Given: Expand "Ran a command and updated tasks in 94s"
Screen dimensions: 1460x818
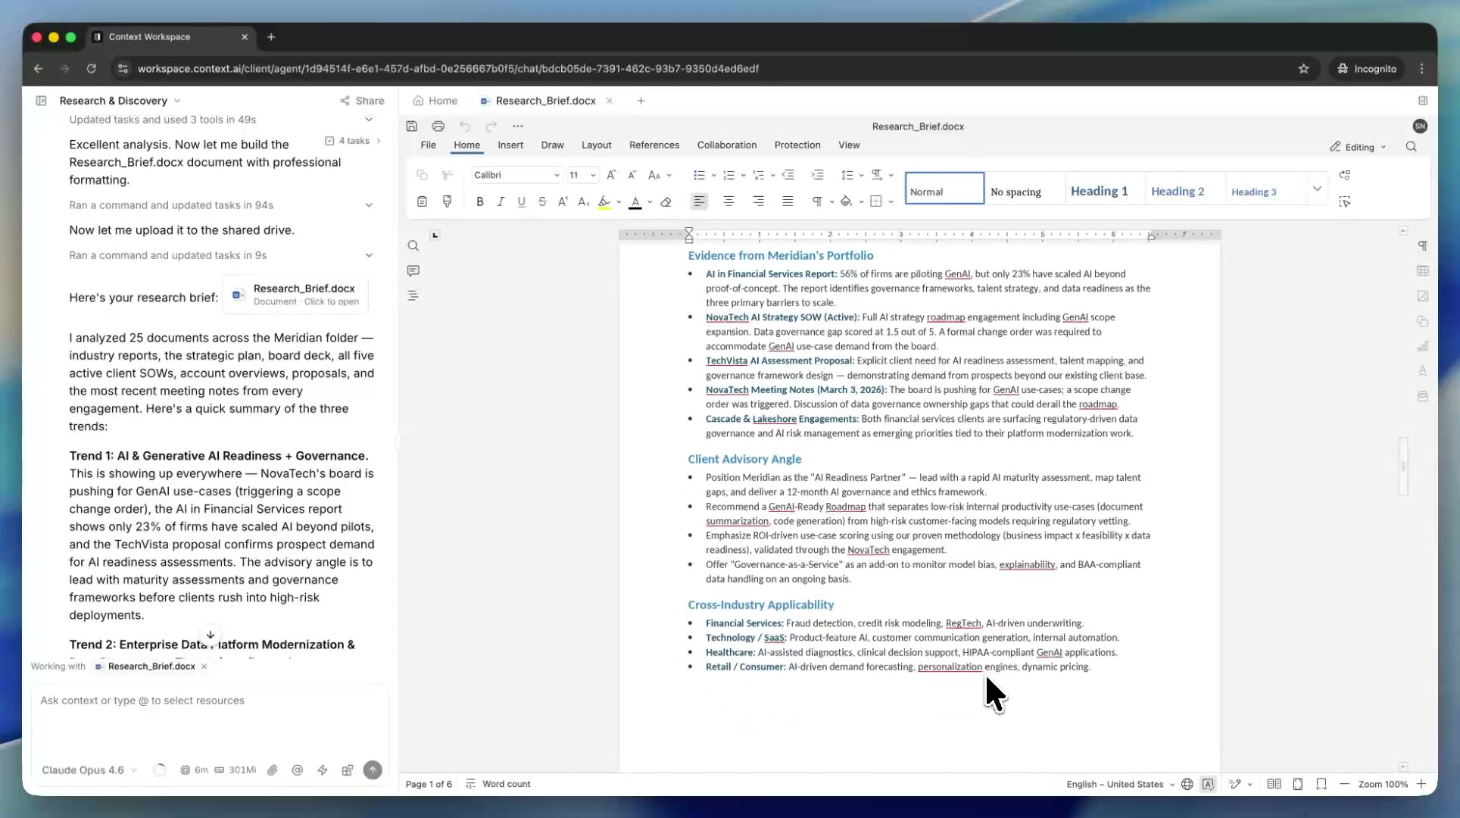Looking at the screenshot, I should point(220,205).
